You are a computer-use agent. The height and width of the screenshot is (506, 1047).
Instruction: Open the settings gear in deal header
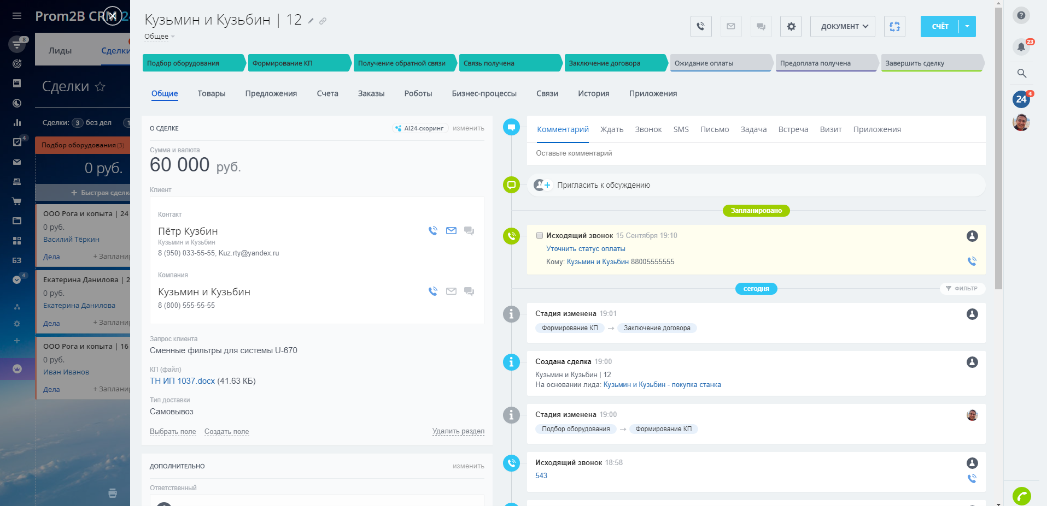tap(791, 26)
